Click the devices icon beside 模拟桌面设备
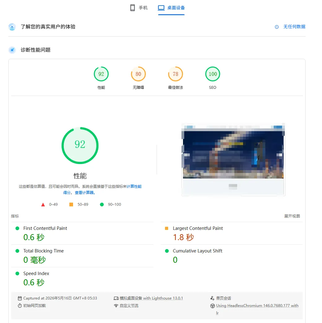The height and width of the screenshot is (323, 322). (x=116, y=298)
